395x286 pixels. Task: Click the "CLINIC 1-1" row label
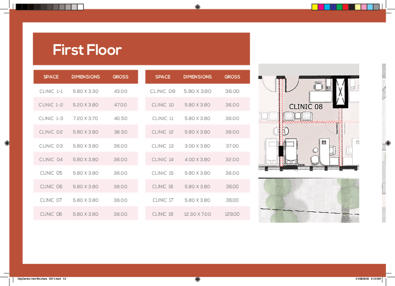pos(51,91)
